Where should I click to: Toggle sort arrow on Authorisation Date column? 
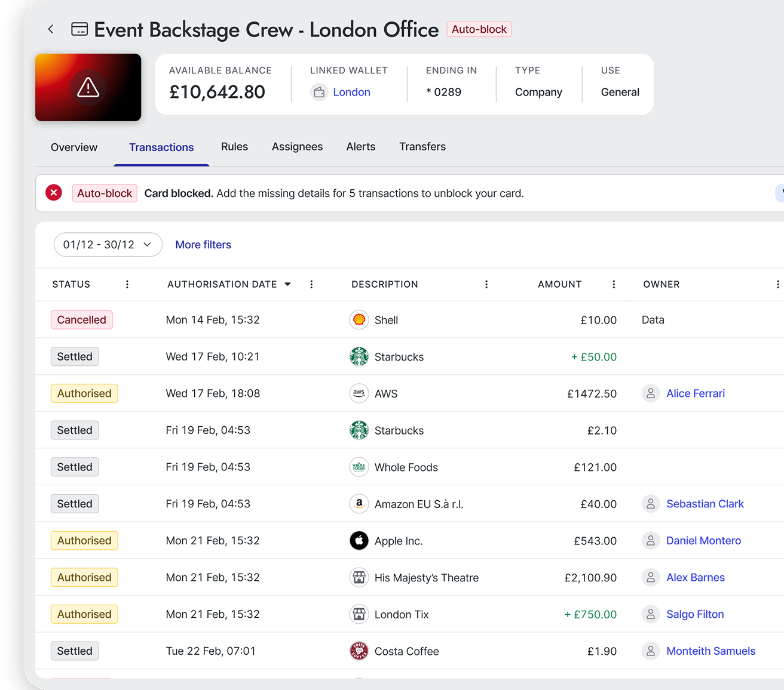point(287,284)
